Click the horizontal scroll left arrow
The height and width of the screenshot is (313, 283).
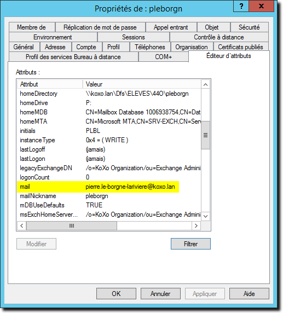pos(21,226)
